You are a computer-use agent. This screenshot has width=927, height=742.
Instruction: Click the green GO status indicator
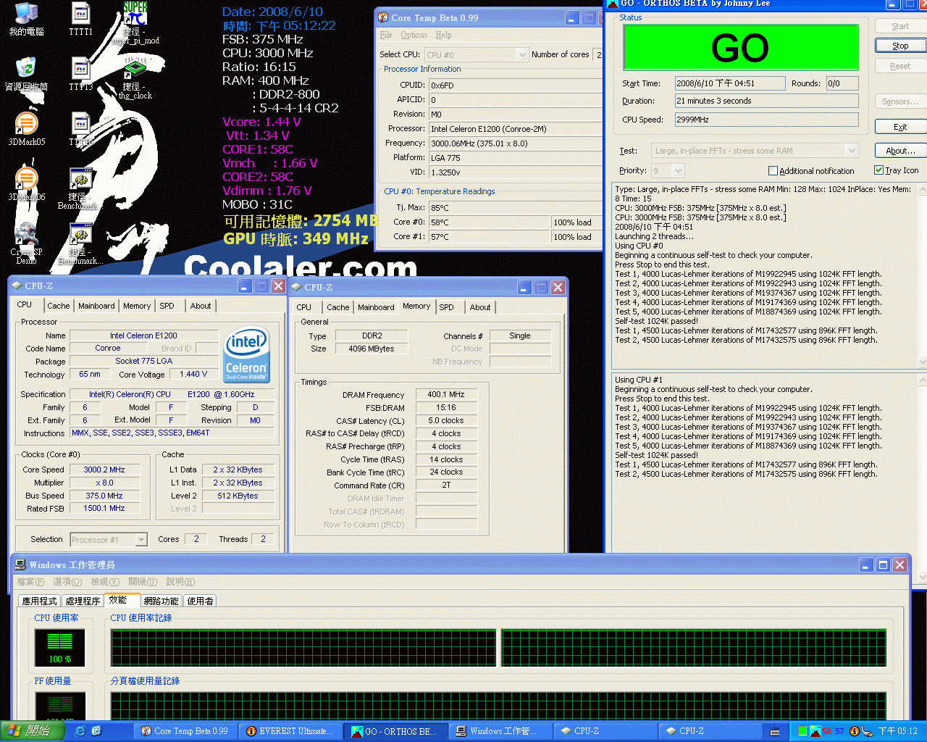[x=740, y=48]
